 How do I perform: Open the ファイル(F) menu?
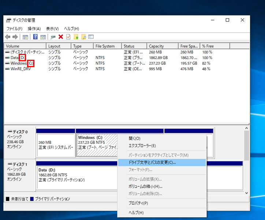(x=14, y=29)
